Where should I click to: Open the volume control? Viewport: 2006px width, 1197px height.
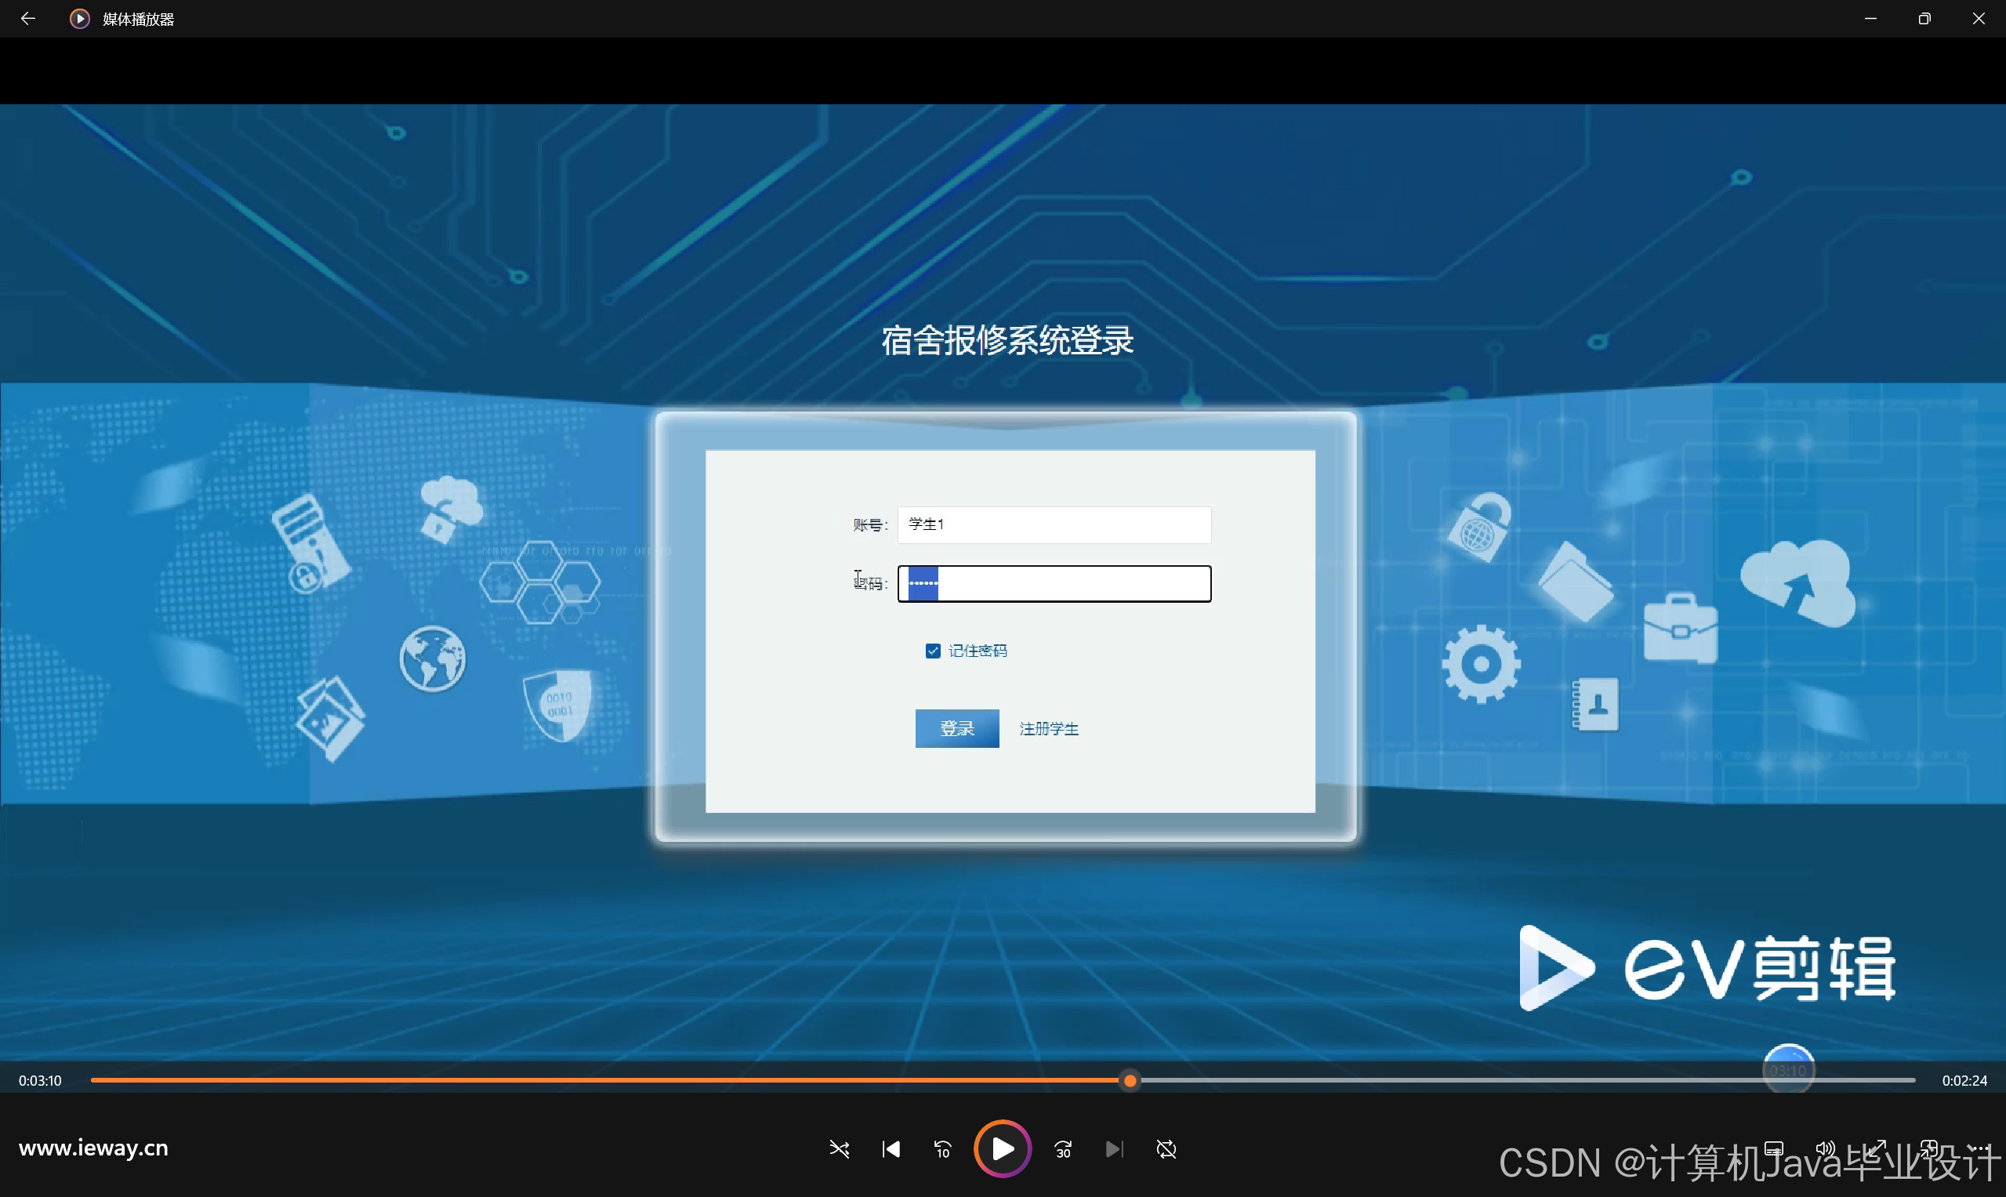(x=1824, y=1148)
